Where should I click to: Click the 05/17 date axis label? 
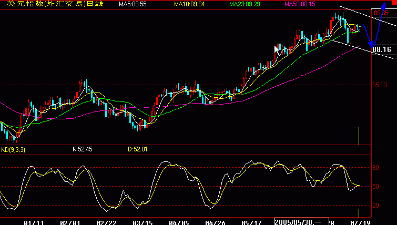point(251,223)
